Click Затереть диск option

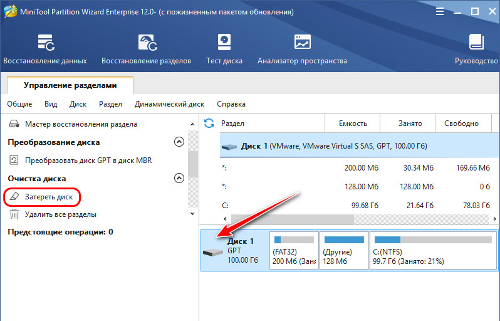[49, 197]
